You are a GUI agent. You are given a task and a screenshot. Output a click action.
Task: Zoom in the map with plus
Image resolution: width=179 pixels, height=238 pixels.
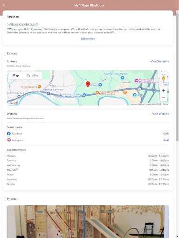tap(164, 91)
